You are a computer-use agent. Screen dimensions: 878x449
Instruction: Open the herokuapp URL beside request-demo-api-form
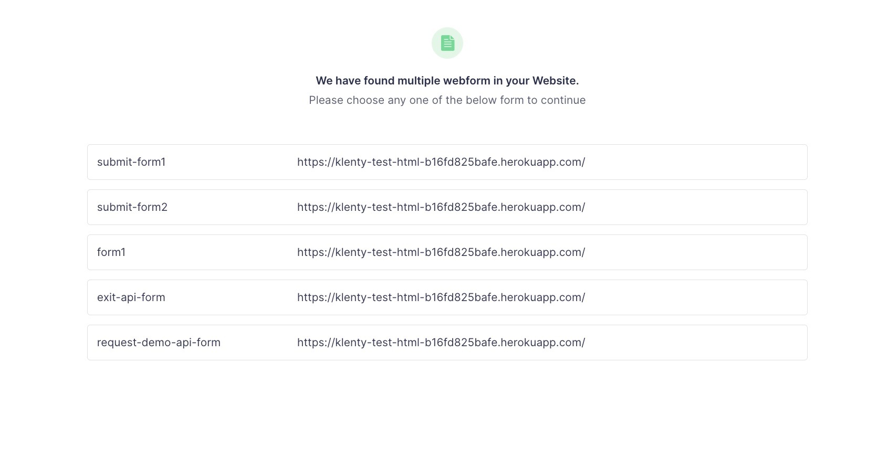(441, 343)
